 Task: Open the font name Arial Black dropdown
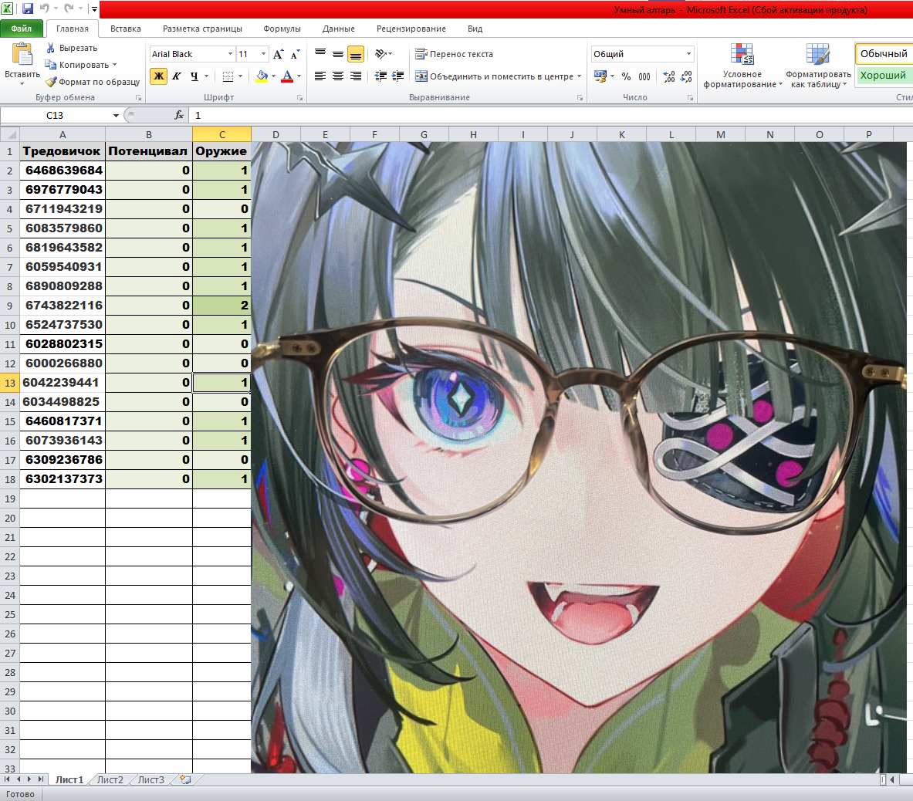(x=231, y=54)
